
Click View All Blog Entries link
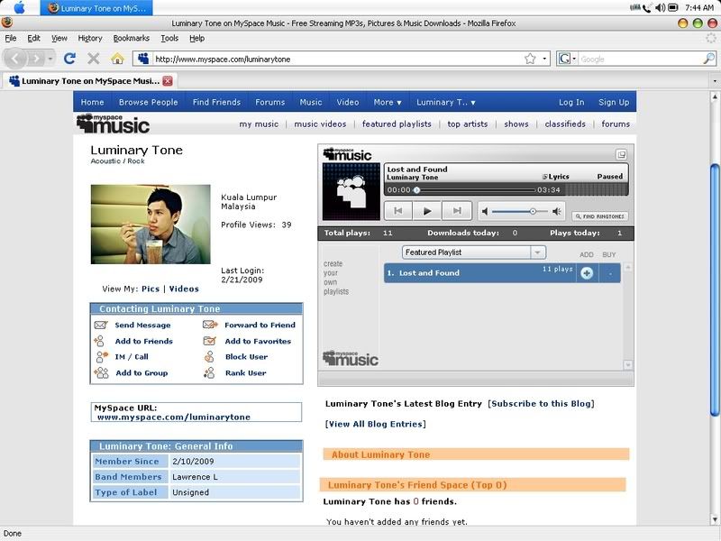point(376,424)
